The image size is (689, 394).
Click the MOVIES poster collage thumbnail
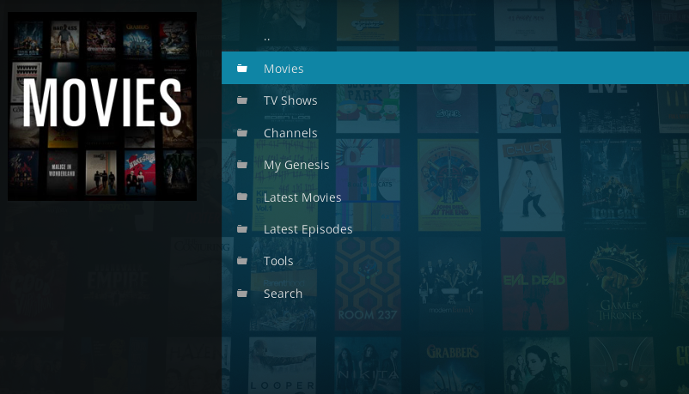point(102,106)
